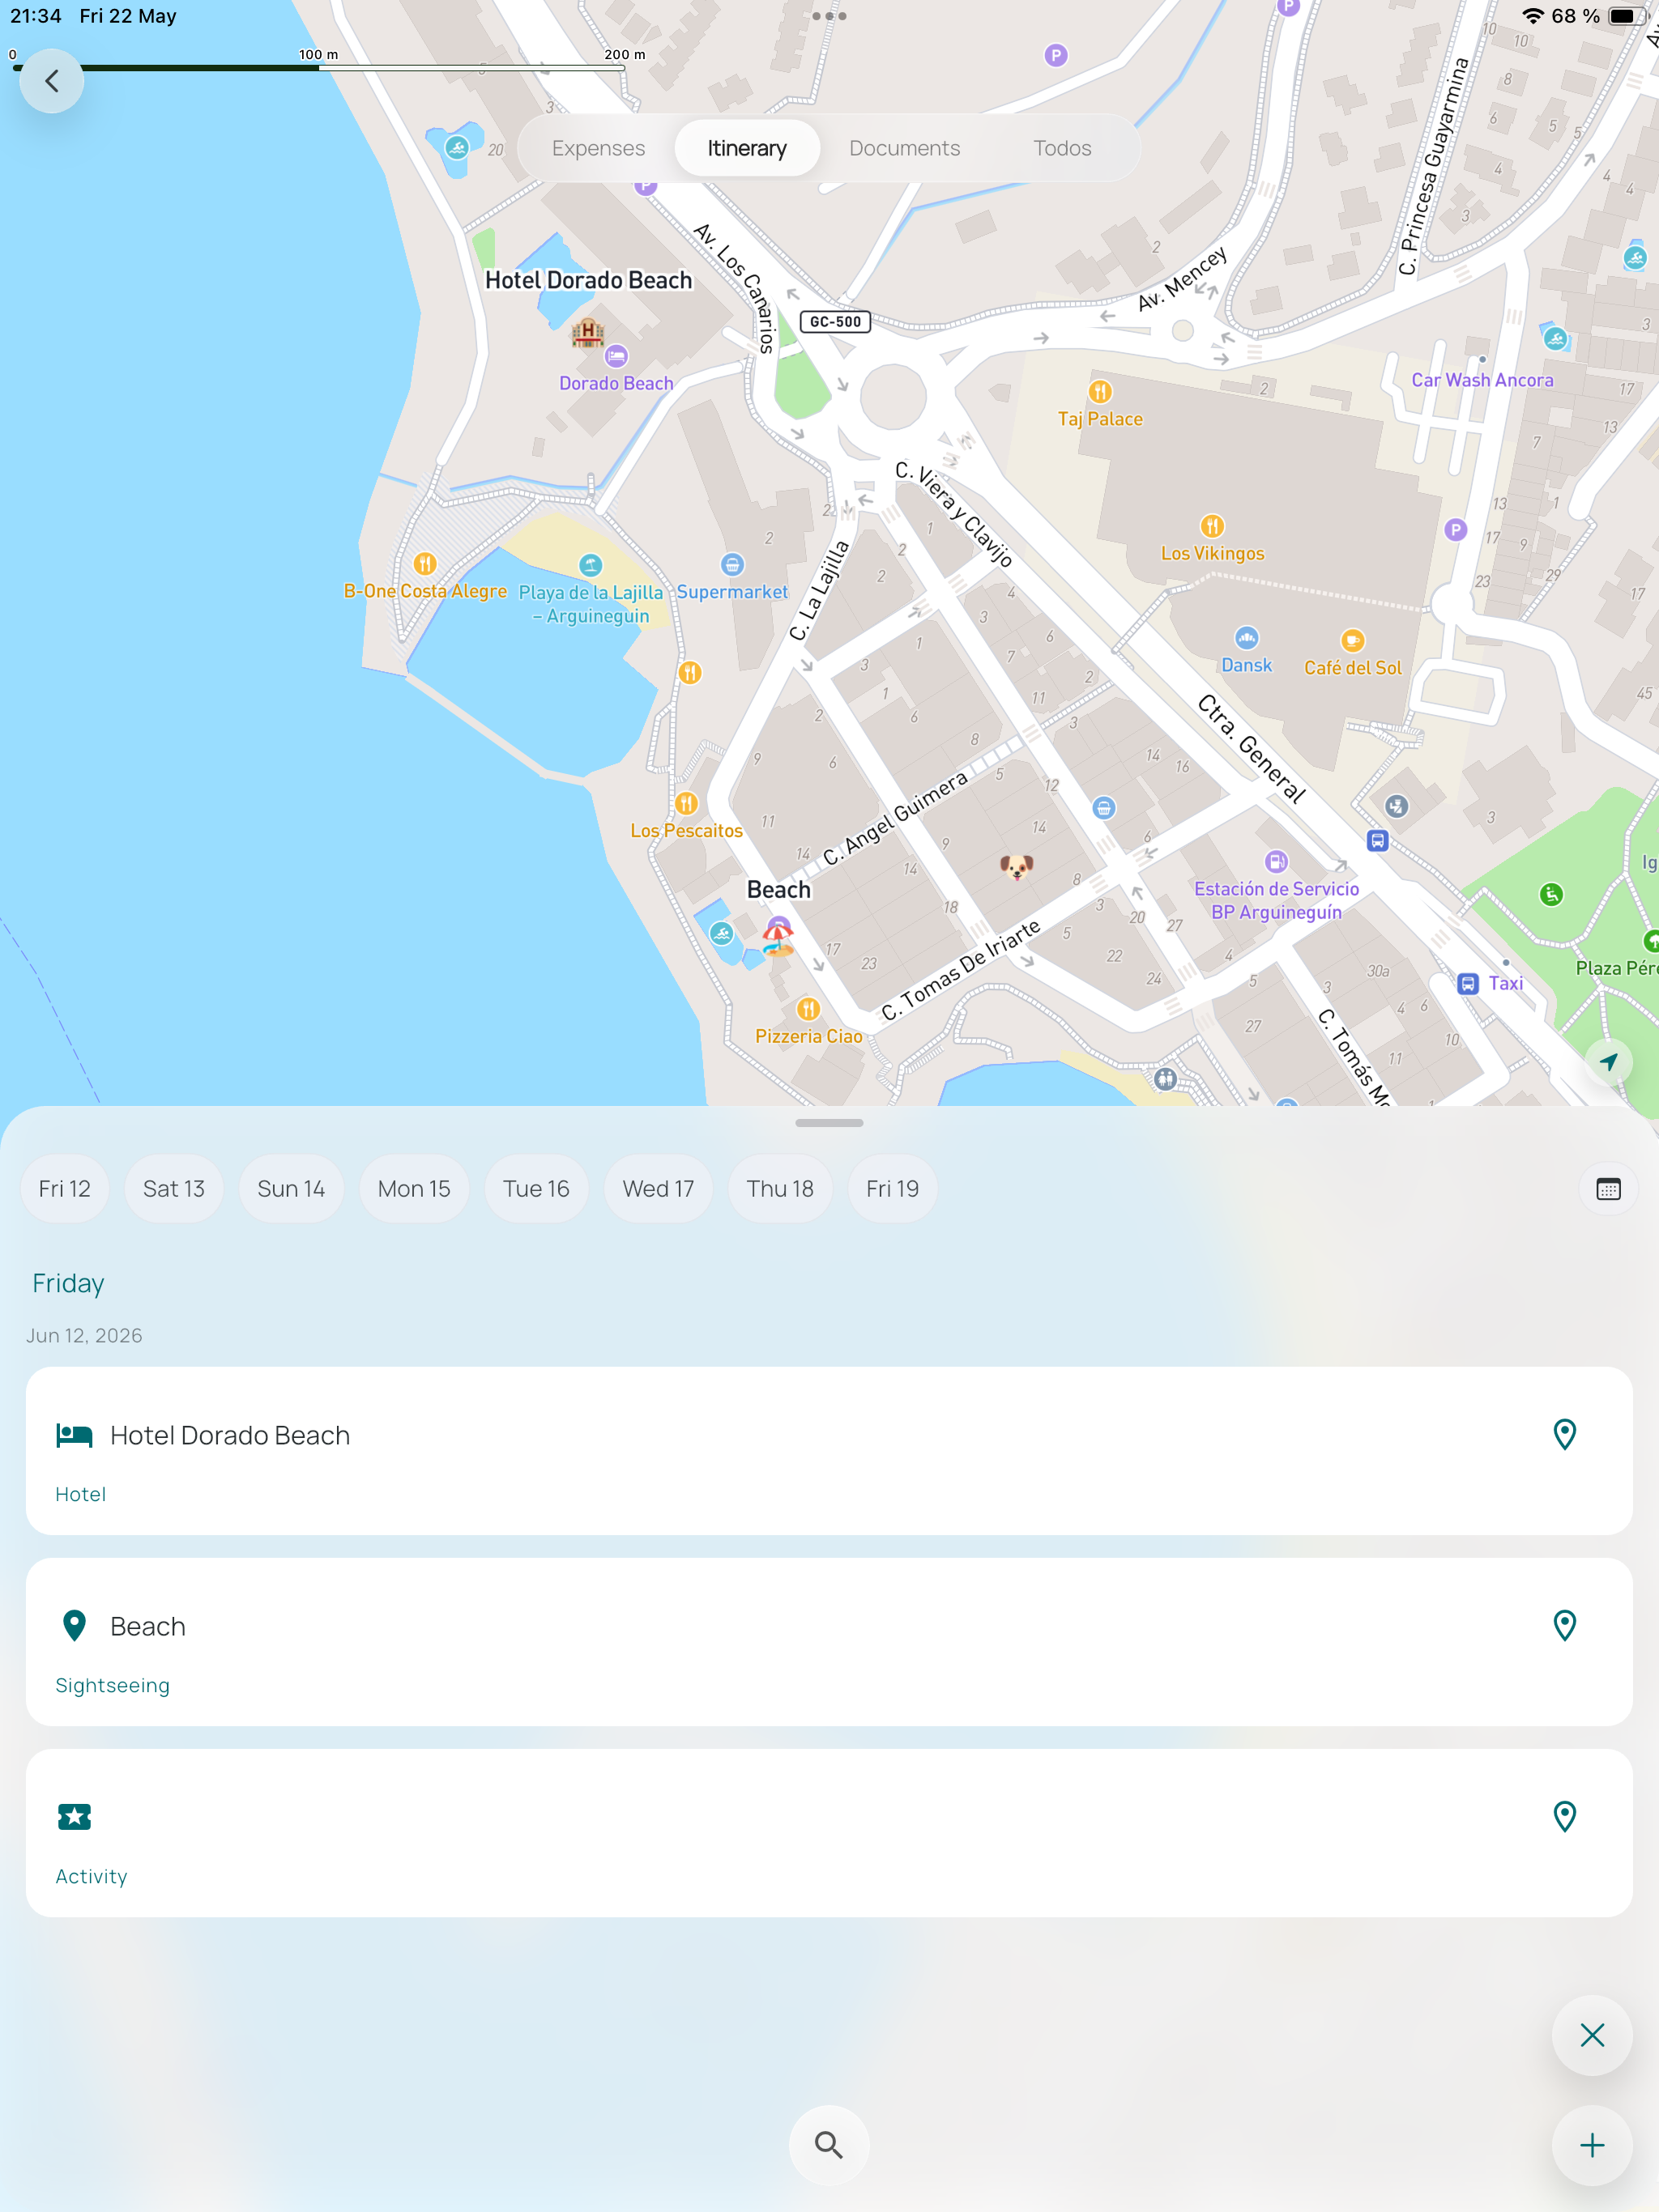1659x2212 pixels.
Task: Select the Mon 15 day chip
Action: (x=414, y=1189)
